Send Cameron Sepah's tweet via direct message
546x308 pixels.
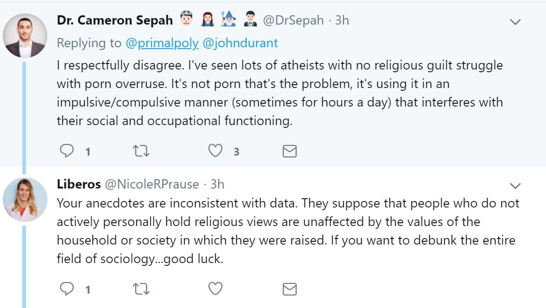[289, 151]
